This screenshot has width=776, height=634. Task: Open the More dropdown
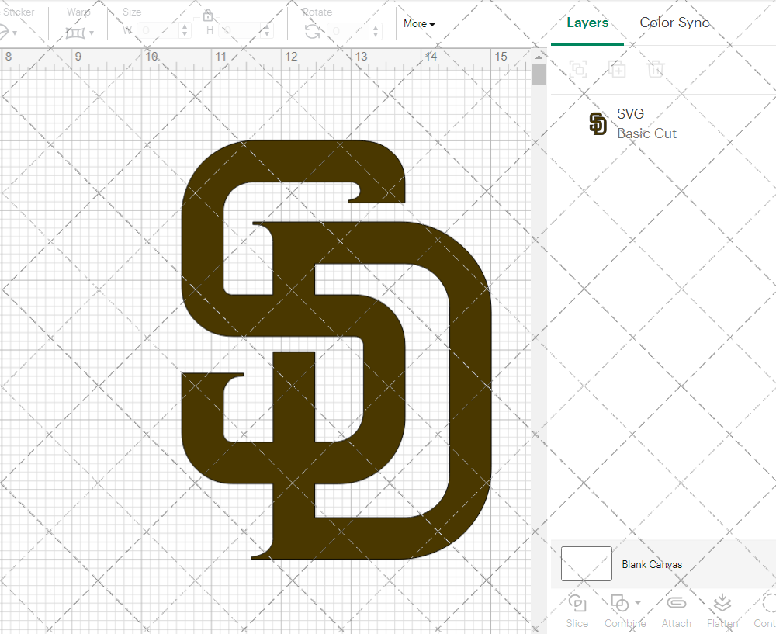(x=418, y=23)
